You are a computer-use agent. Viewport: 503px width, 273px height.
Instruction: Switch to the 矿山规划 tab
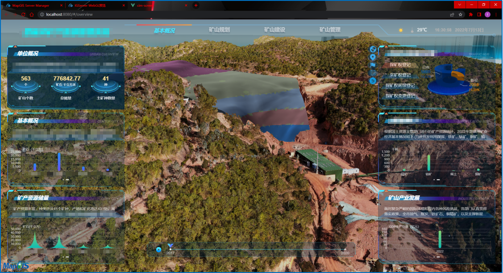219,30
